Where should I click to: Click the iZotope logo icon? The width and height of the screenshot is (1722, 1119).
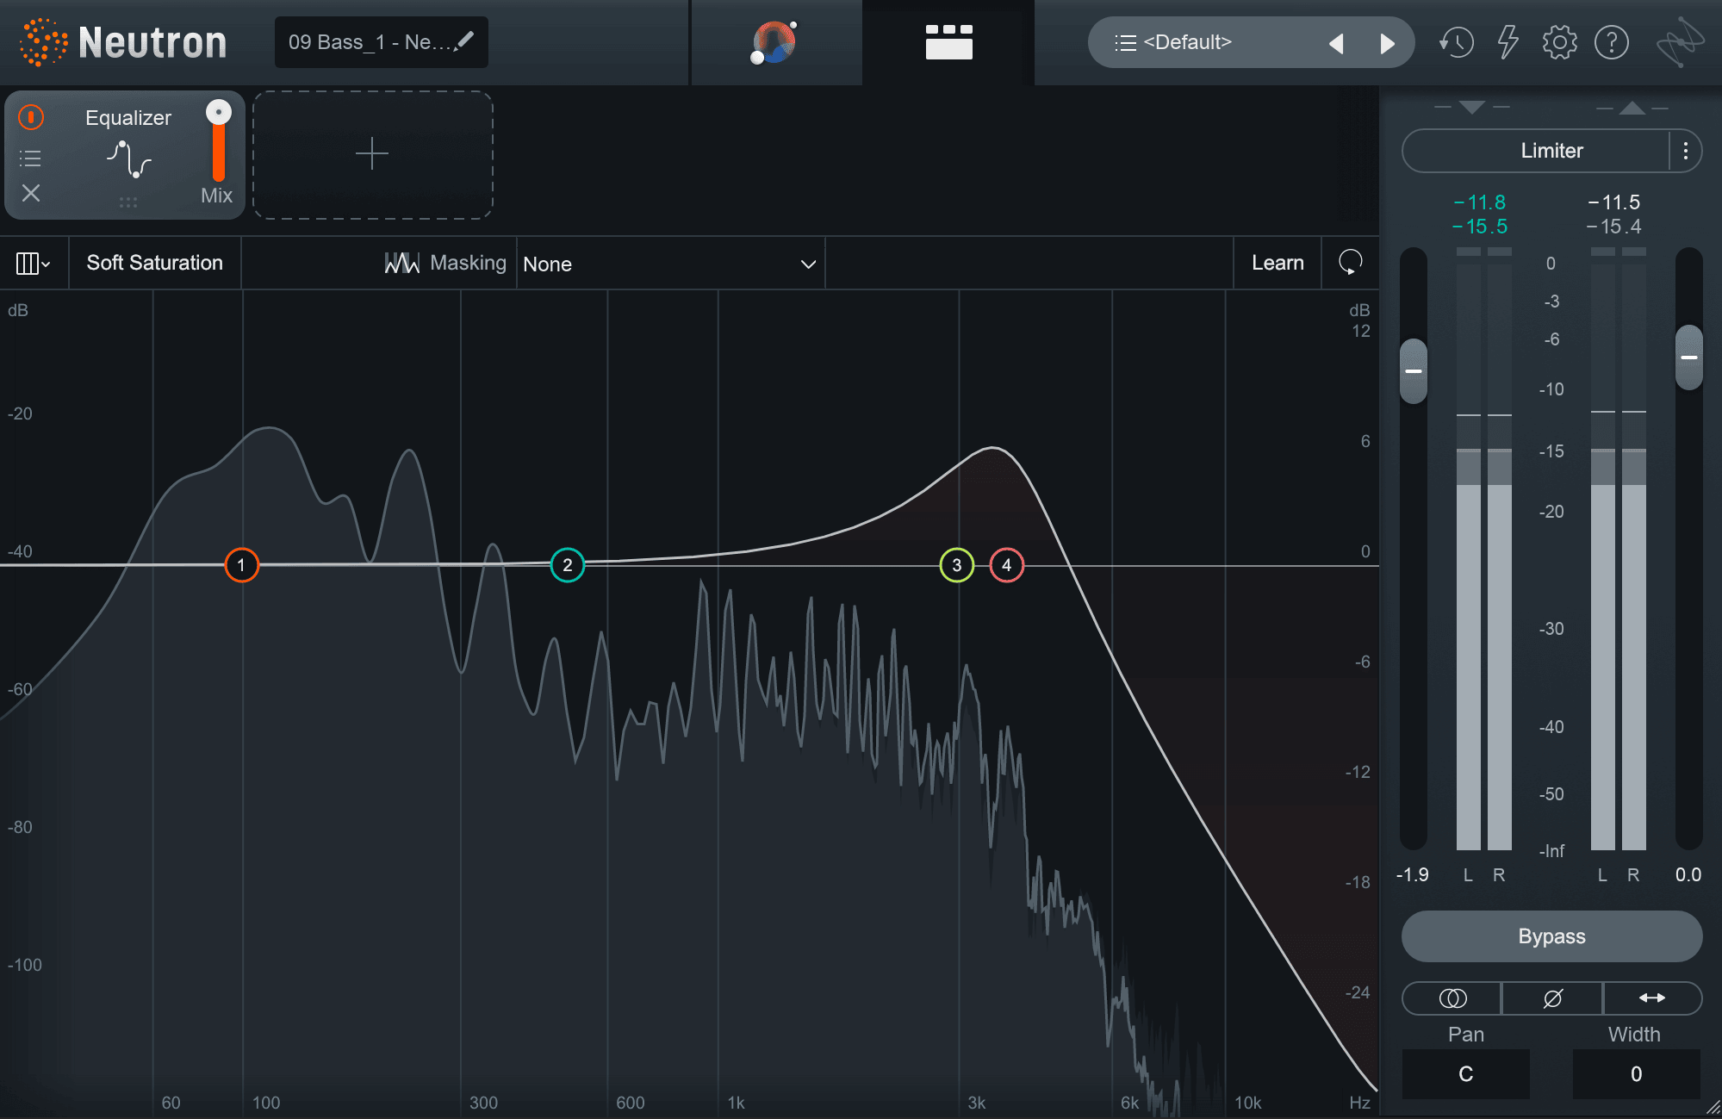click(x=1680, y=42)
